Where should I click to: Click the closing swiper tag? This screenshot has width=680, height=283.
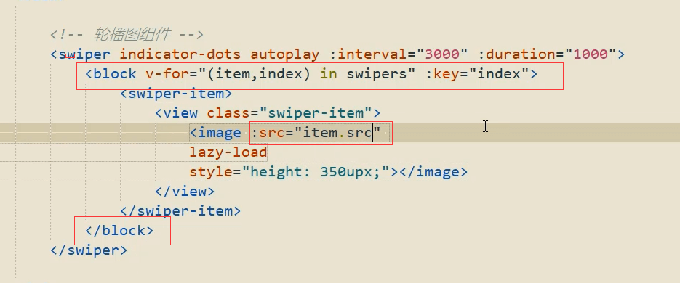point(89,250)
